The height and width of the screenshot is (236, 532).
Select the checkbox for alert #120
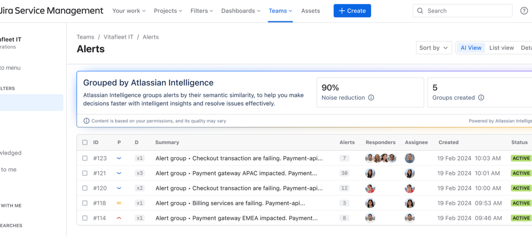coord(85,188)
